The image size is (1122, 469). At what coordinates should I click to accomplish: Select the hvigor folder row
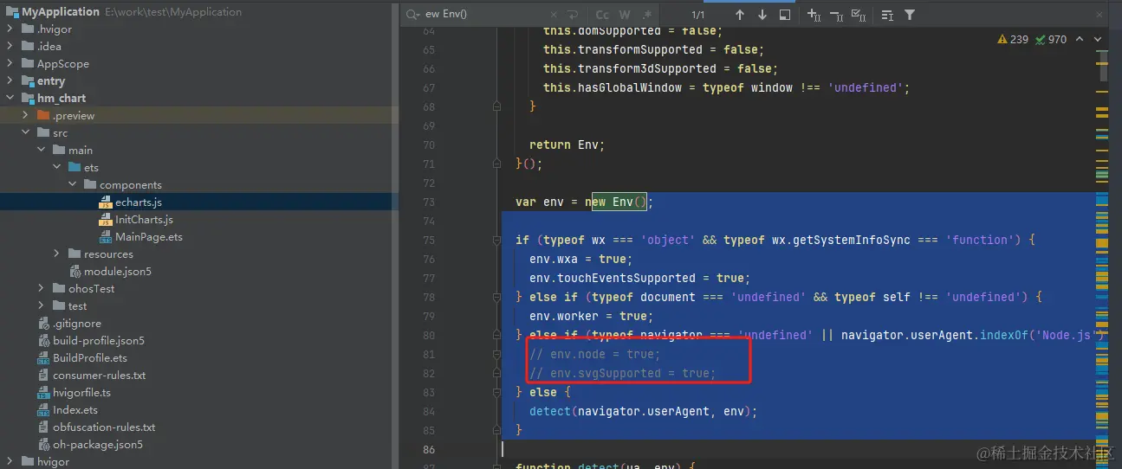click(x=198, y=462)
